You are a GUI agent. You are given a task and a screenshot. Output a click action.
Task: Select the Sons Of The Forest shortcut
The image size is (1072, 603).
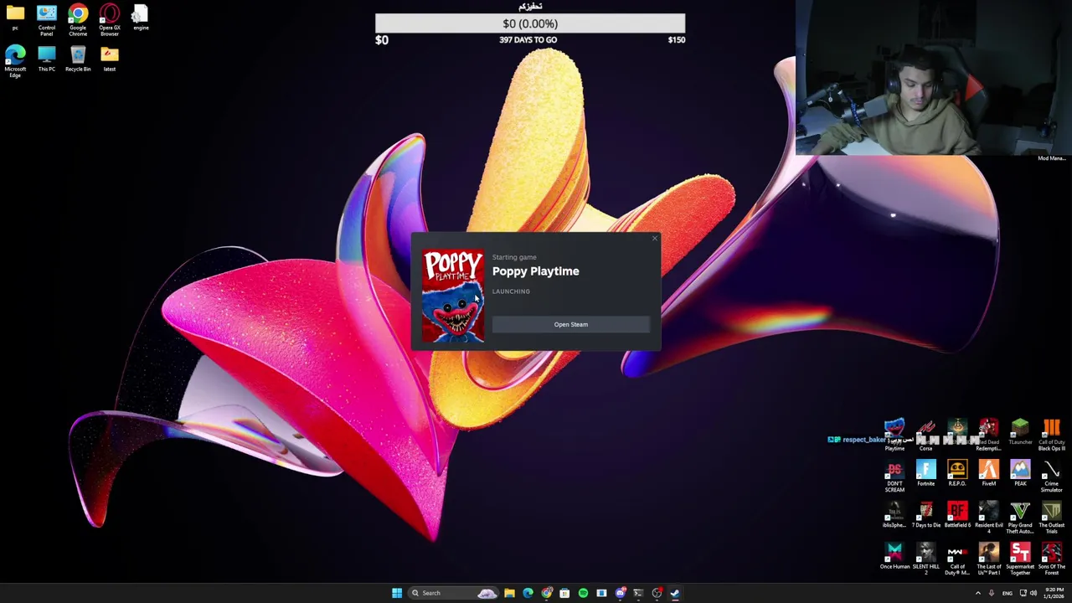click(x=1051, y=559)
